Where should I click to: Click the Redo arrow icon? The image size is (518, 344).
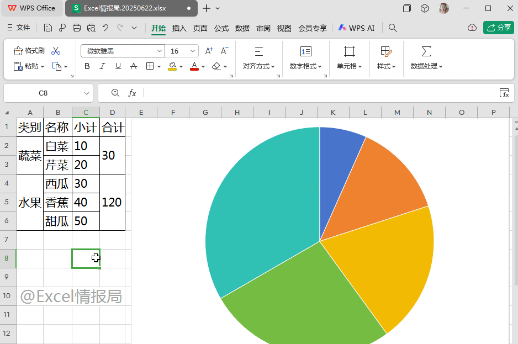point(120,28)
